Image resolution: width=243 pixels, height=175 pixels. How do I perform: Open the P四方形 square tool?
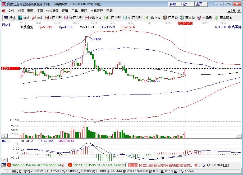(x=53, y=18)
